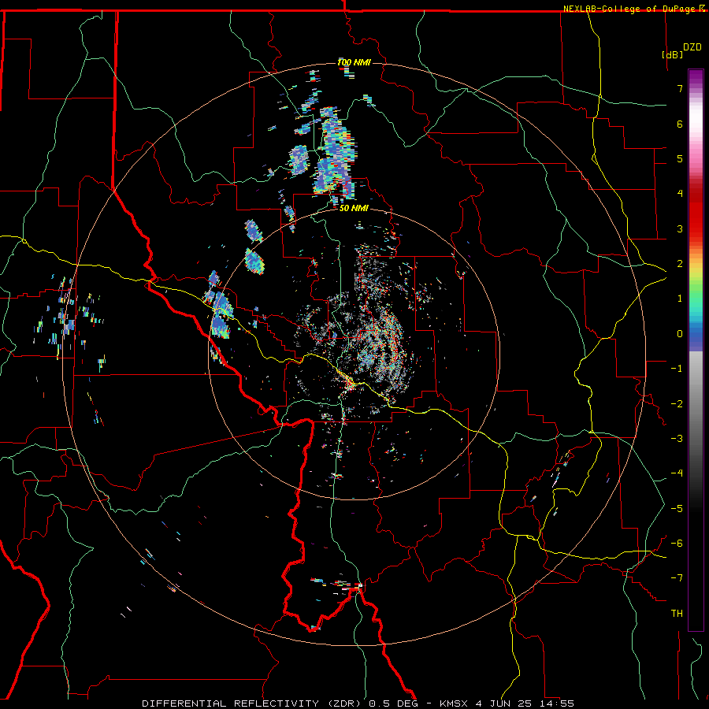Click the TH threshold label on scale

(677, 614)
